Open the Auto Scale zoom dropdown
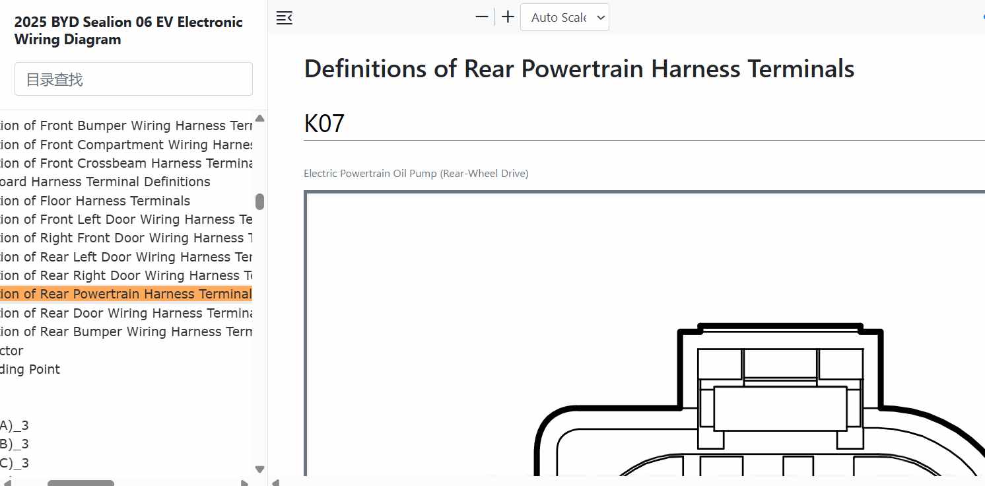This screenshot has width=985, height=486. coord(564,17)
